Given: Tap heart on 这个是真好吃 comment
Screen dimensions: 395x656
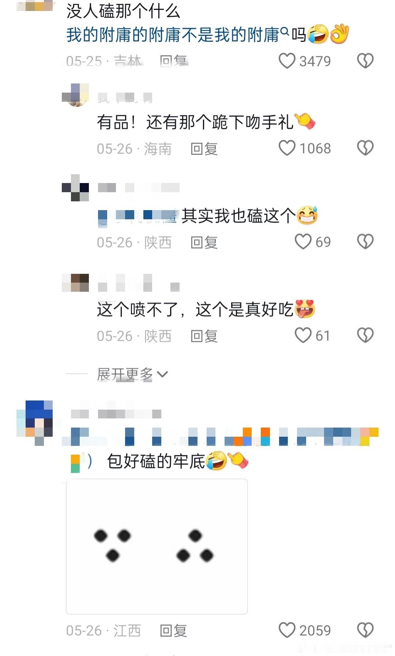Looking at the screenshot, I should tap(303, 335).
